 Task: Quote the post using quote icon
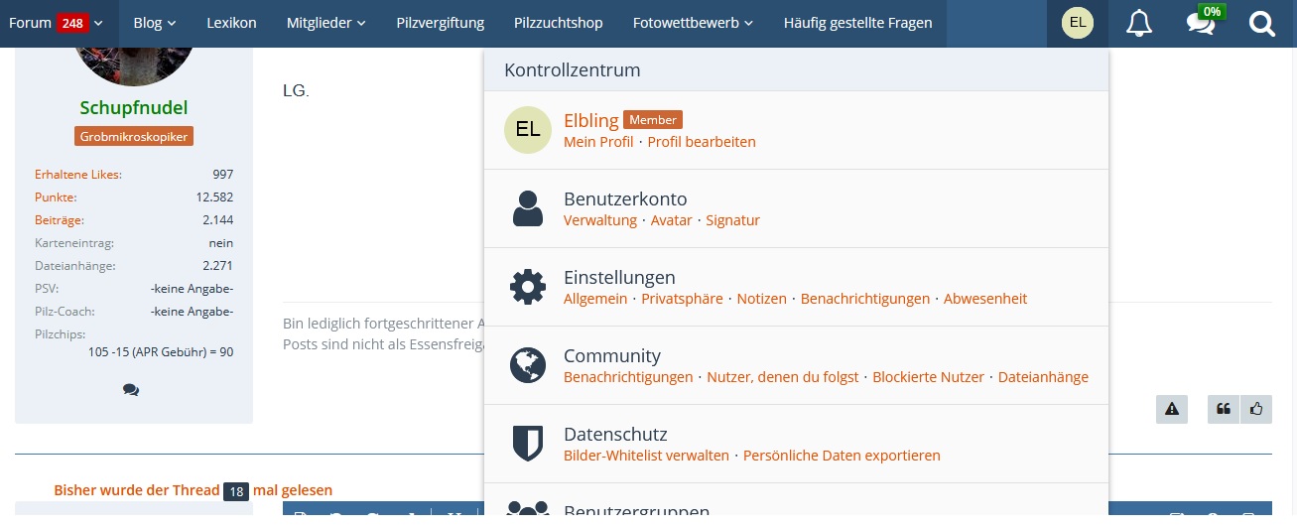(x=1224, y=408)
